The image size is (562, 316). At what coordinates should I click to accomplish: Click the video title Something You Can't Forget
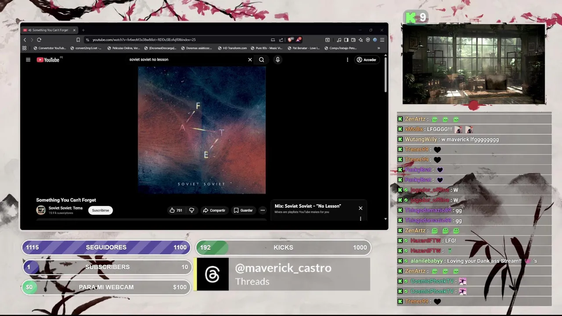point(66,200)
